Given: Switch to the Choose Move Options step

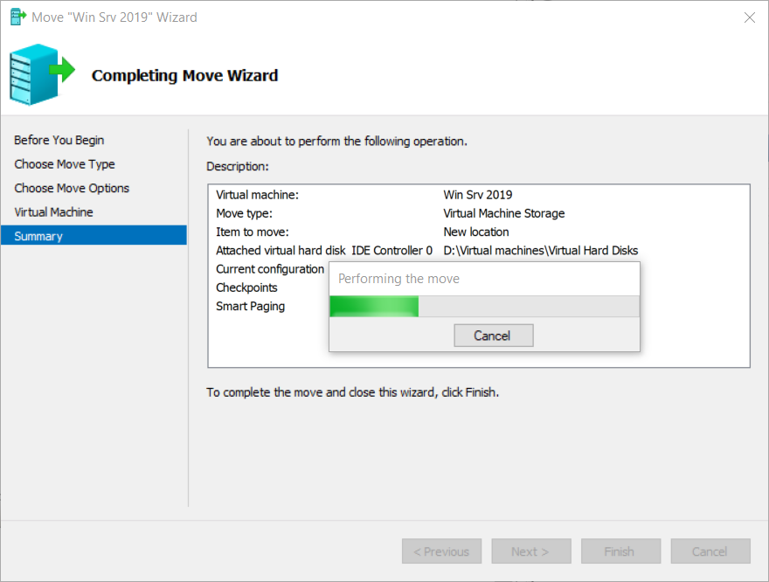Looking at the screenshot, I should point(72,188).
